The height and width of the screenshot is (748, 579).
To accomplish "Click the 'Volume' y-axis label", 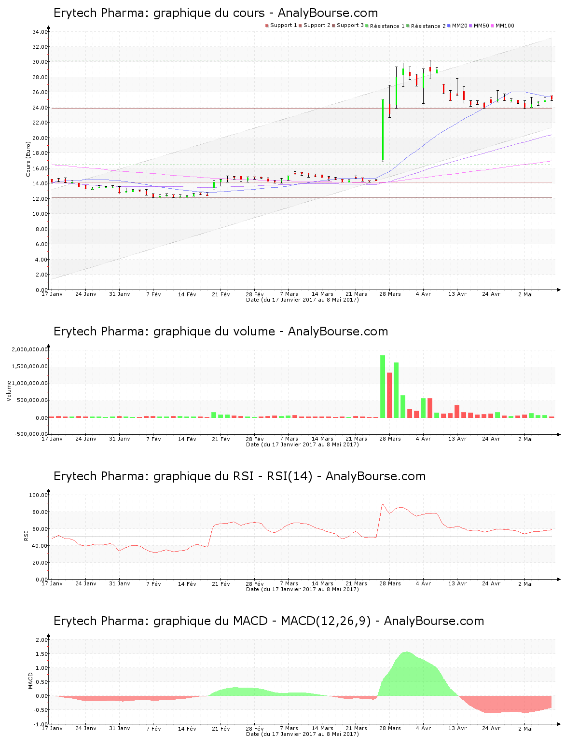I will pyautogui.click(x=9, y=391).
